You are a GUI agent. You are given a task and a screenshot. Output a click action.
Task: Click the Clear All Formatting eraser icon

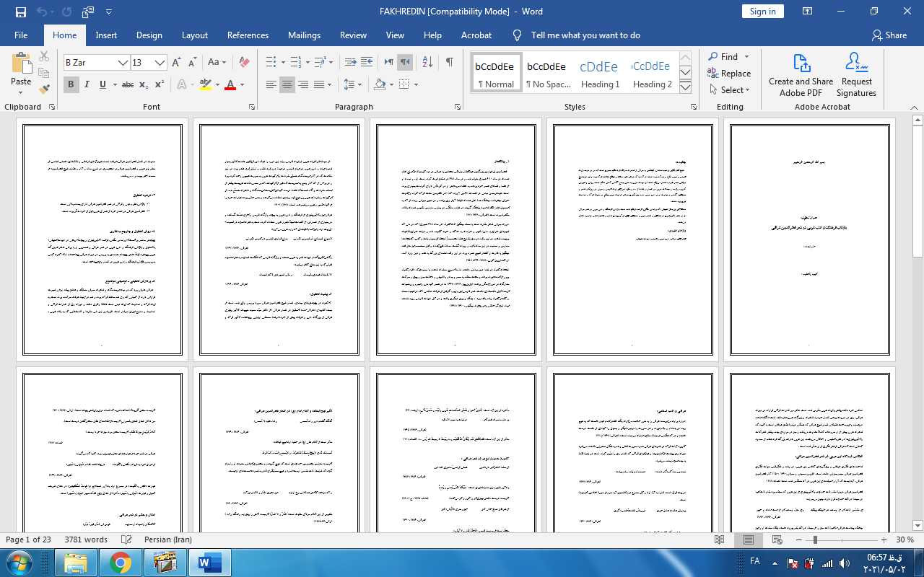pos(244,63)
